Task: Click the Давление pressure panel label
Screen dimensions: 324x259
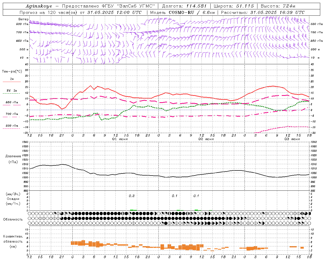Action: [13, 156]
